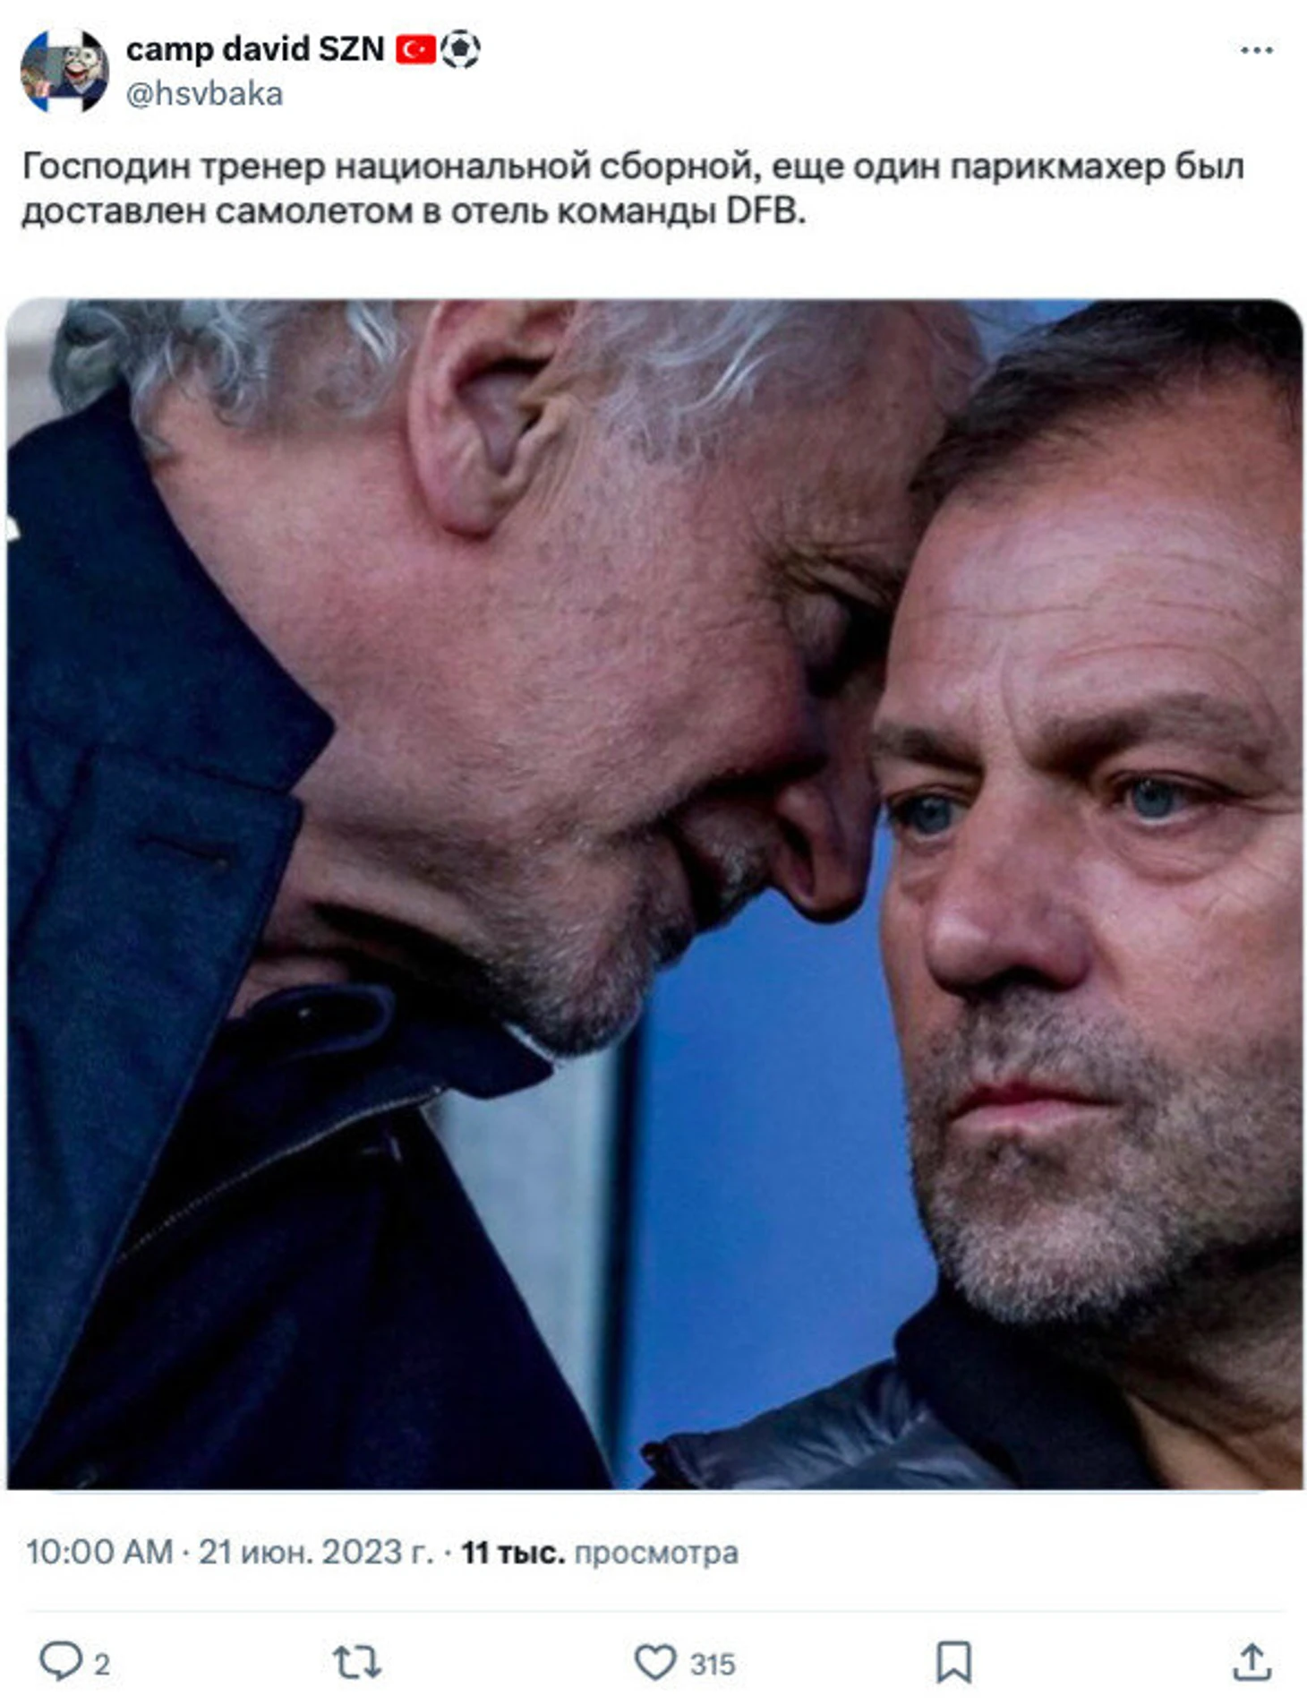Open the profile avatar of camp david SZN
Viewport: 1307px width, 1705px height.
[x=64, y=71]
